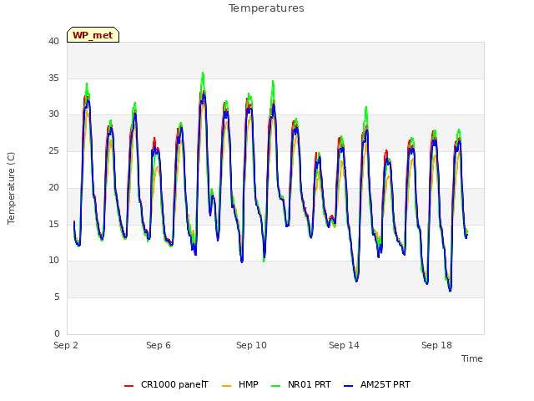Click the 35 y-axis tick label
This screenshot has height=401, width=534.
(x=53, y=78)
